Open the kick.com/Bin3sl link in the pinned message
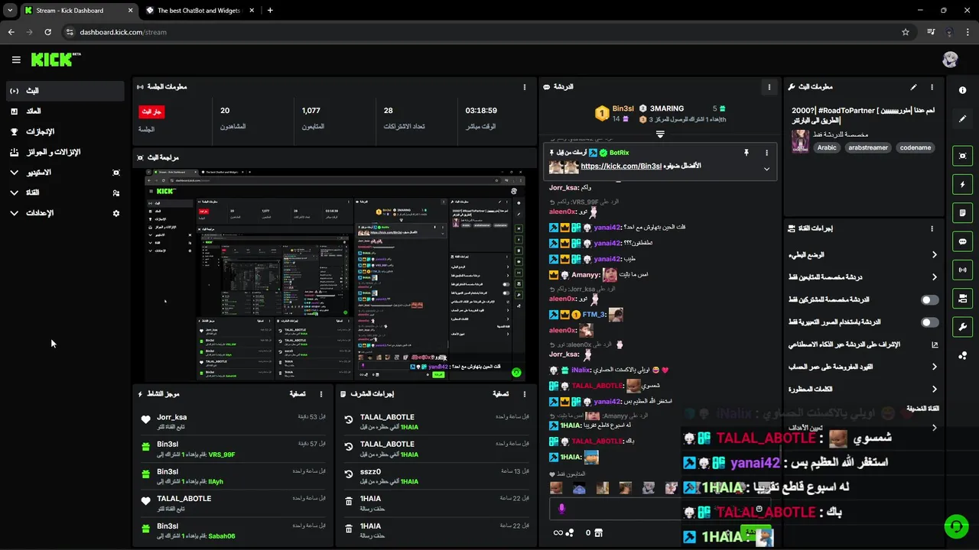This screenshot has width=979, height=550. 621,166
